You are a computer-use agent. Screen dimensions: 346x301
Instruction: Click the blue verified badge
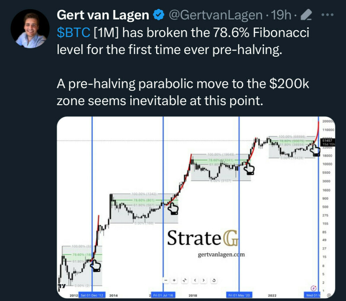click(159, 15)
